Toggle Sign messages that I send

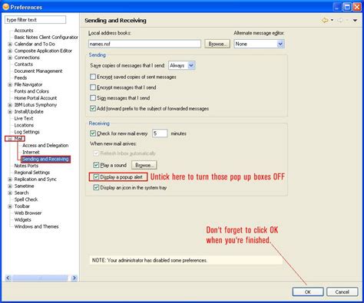pos(93,98)
